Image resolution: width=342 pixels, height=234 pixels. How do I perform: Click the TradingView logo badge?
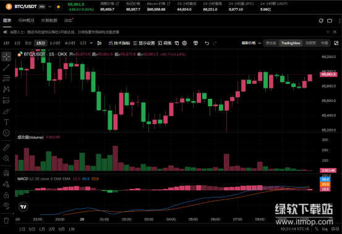(24, 207)
